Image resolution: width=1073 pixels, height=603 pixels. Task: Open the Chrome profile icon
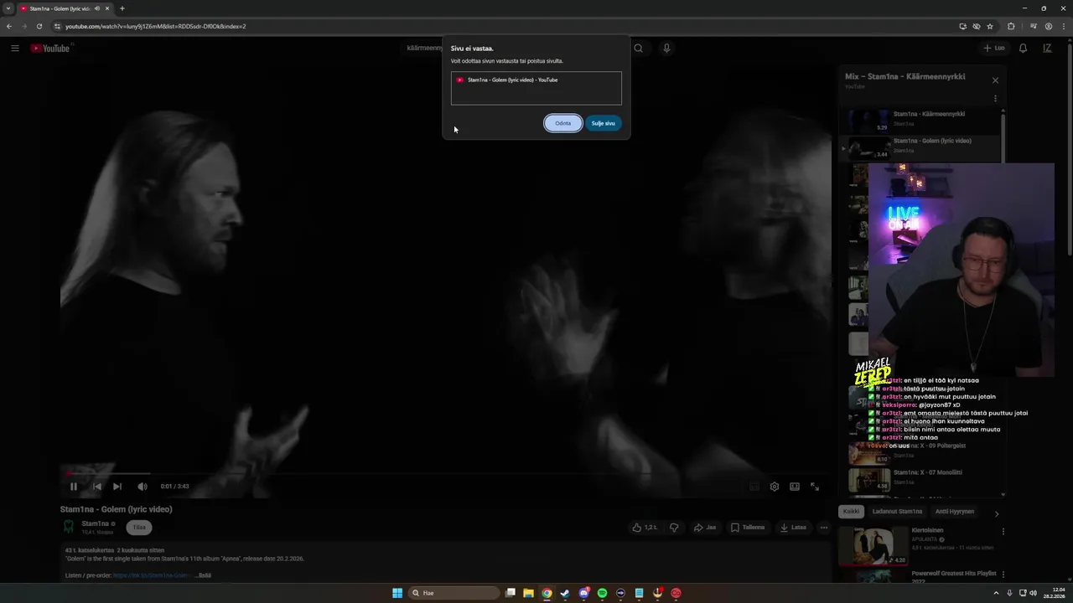[1049, 26]
